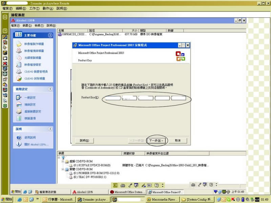271x203 pixels.
Task: Click 下一步(N) in Project installer
Action: (157, 141)
